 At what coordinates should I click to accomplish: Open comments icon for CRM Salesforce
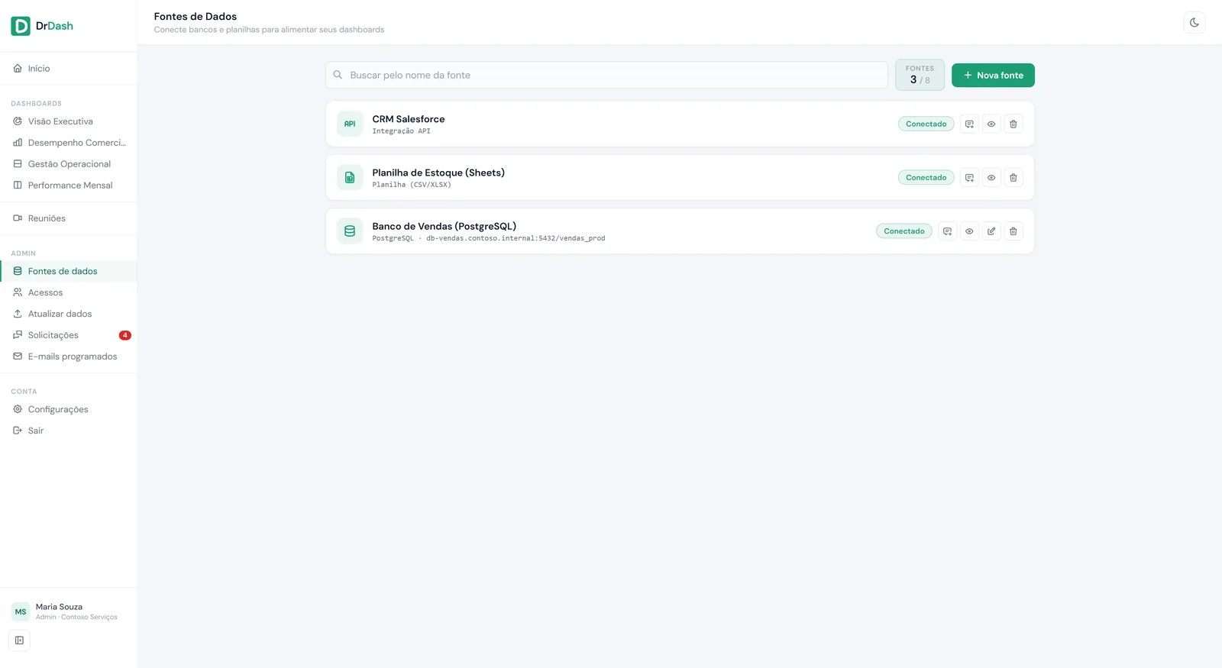click(969, 124)
